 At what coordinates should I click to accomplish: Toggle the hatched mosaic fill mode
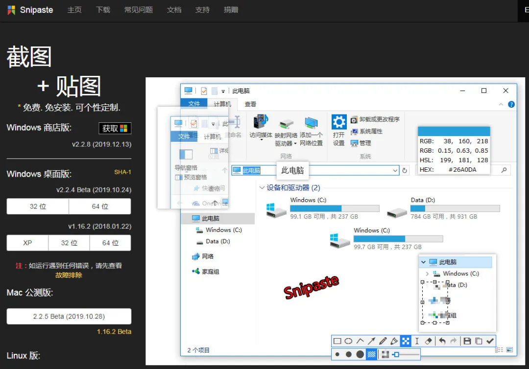(371, 354)
